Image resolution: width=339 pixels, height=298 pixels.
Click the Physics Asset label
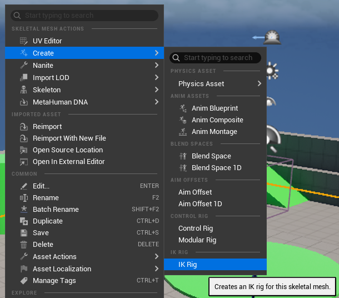pos(201,84)
